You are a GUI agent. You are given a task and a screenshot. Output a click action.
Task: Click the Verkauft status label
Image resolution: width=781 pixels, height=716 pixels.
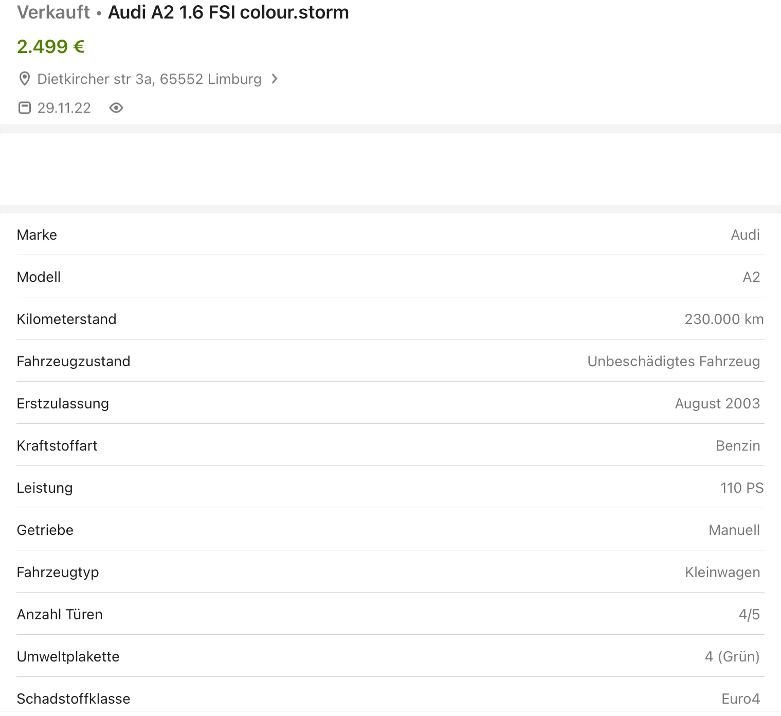click(x=53, y=12)
